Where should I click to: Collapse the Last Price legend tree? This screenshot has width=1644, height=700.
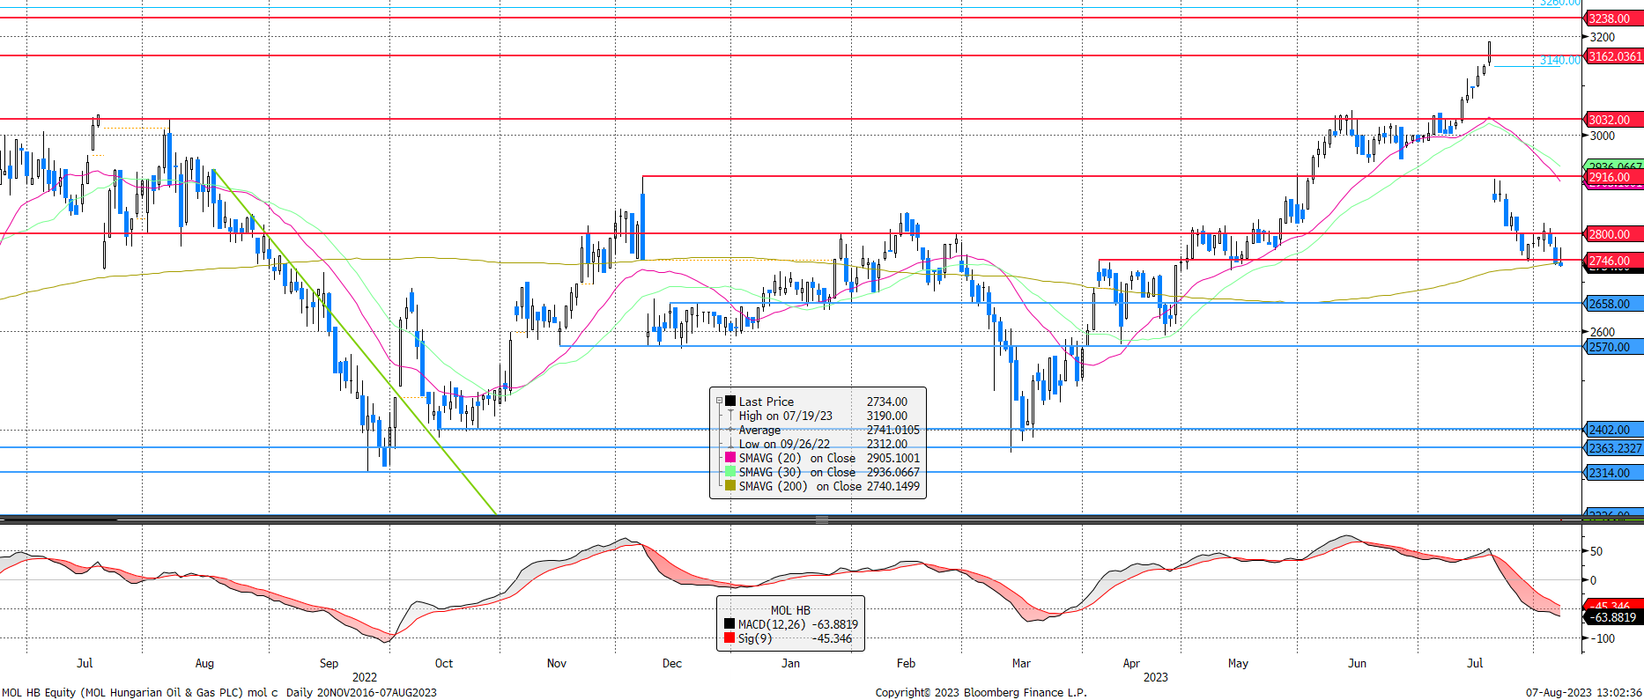(719, 401)
